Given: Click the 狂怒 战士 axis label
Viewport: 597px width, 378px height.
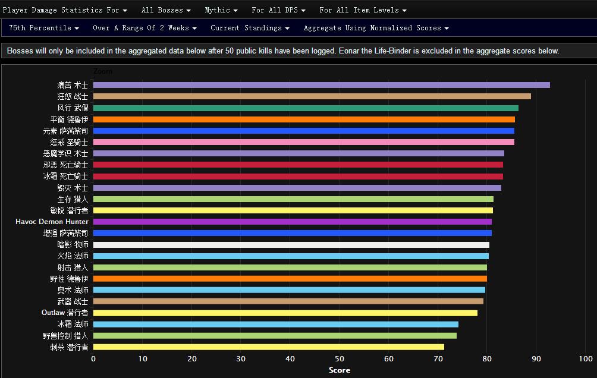Looking at the screenshot, I should click(x=73, y=96).
